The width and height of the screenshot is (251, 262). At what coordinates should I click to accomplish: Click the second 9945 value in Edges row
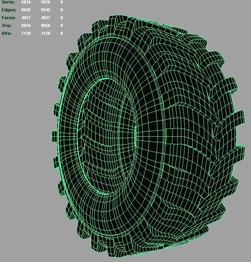(46, 10)
